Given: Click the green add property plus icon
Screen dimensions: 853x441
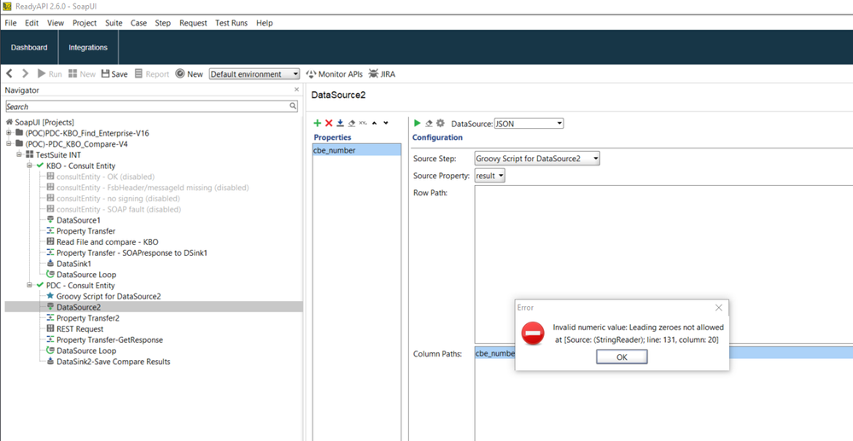Looking at the screenshot, I should point(318,124).
